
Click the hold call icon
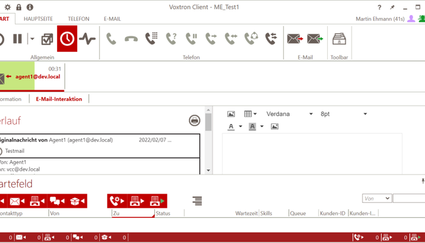[x=191, y=38]
